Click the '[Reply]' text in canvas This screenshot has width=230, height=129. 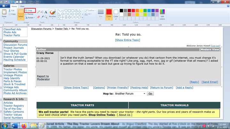pyautogui.click(x=194, y=82)
